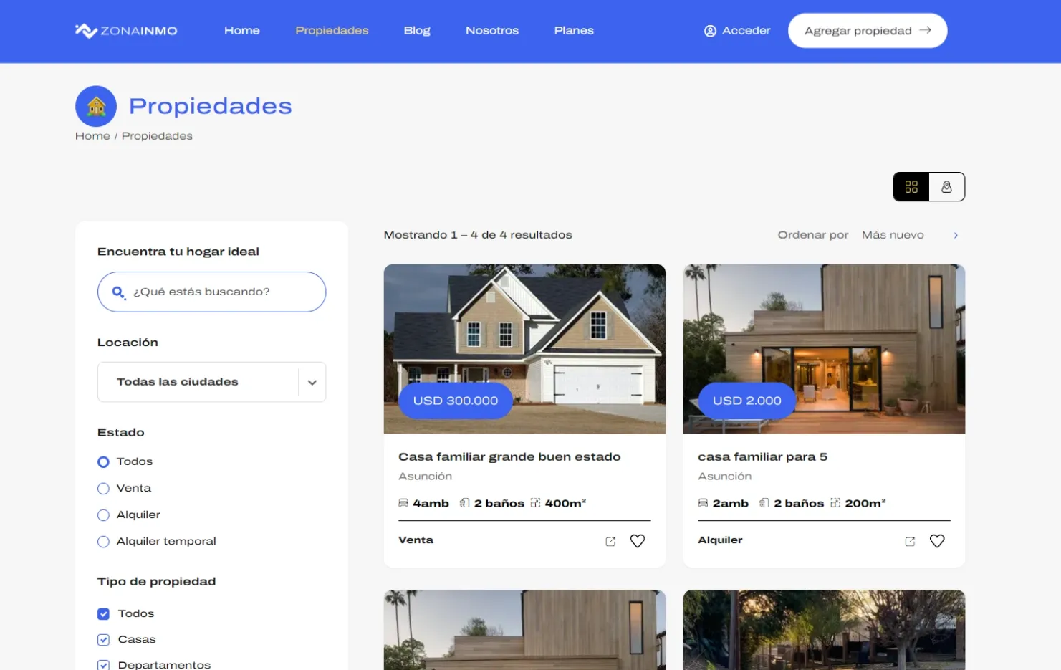Click the search magnifier icon

(x=118, y=292)
